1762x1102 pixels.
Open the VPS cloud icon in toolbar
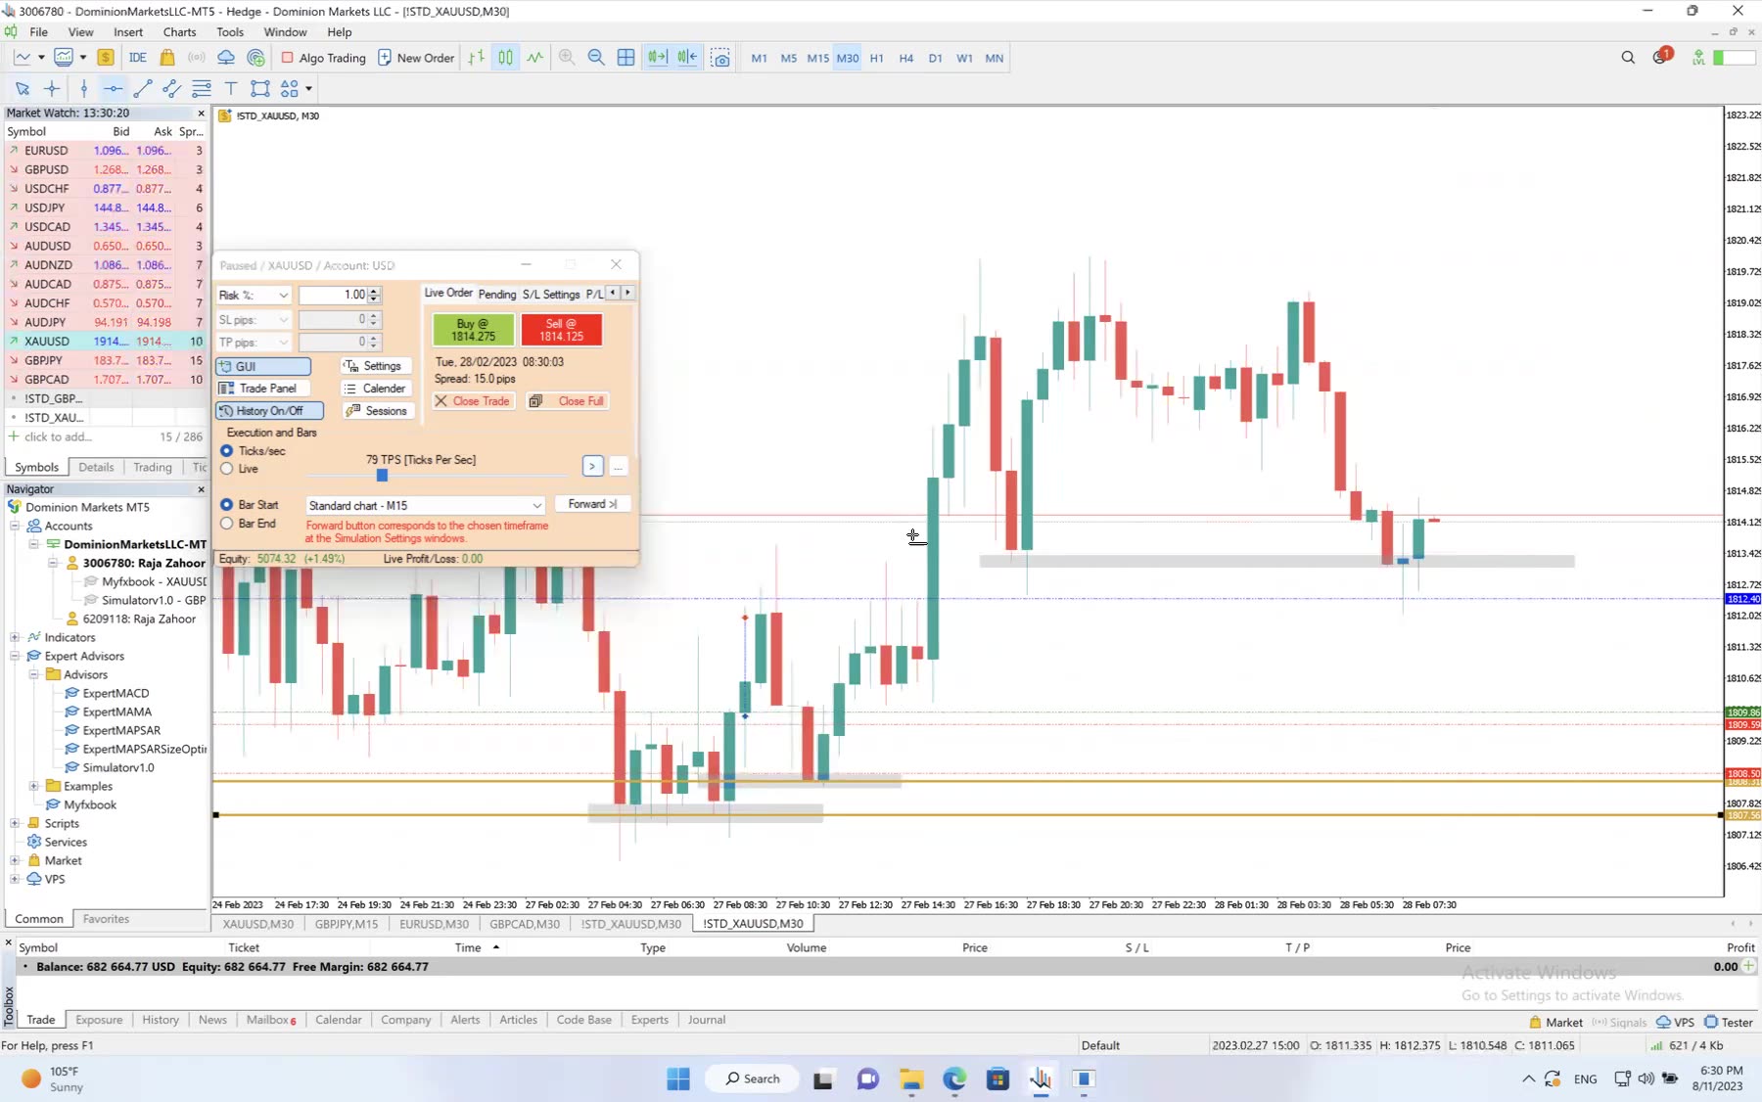(x=226, y=58)
